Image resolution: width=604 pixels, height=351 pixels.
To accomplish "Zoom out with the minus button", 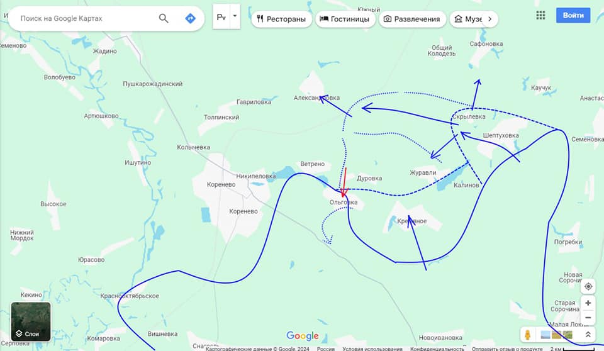I will click(588, 318).
